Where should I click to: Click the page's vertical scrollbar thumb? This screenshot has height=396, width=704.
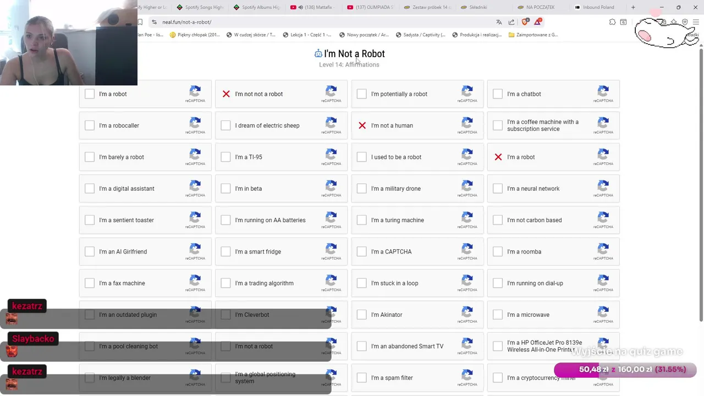(701, 184)
